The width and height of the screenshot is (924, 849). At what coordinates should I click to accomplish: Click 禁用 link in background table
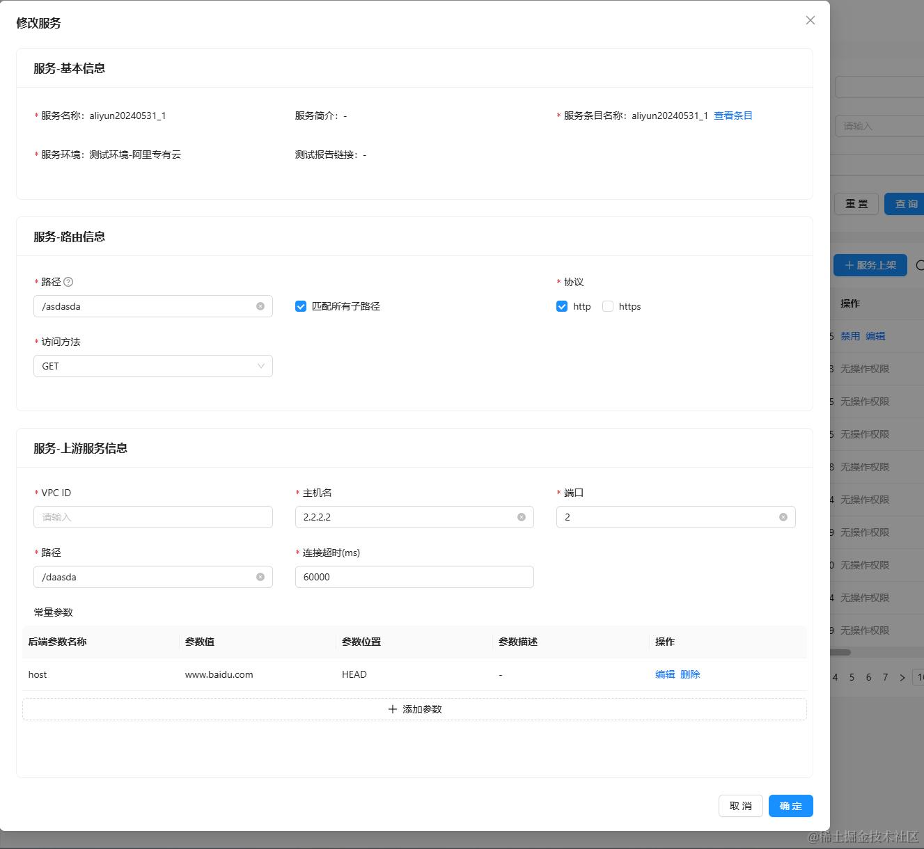pyautogui.click(x=850, y=336)
